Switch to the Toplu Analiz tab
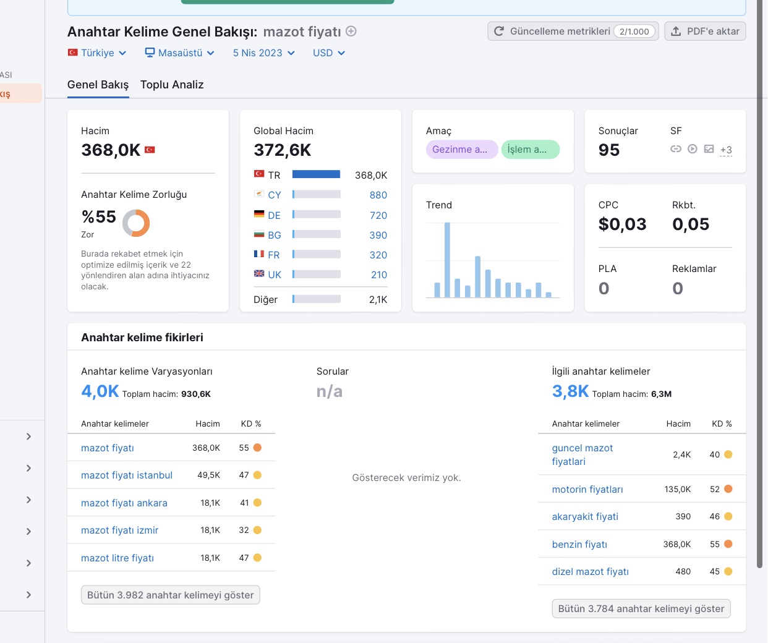Image resolution: width=768 pixels, height=643 pixels. pos(172,85)
